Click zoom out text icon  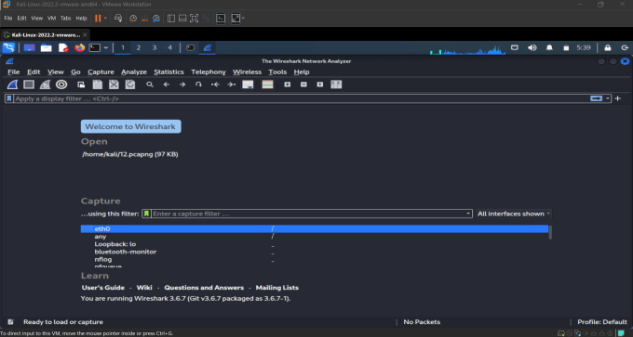(x=303, y=84)
